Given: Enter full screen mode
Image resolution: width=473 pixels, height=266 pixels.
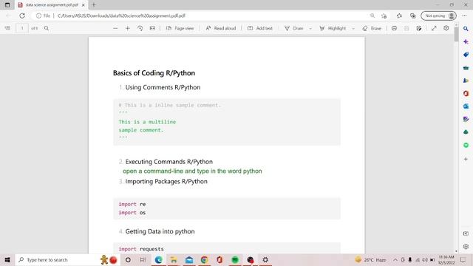Looking at the screenshot, I should coord(434,28).
